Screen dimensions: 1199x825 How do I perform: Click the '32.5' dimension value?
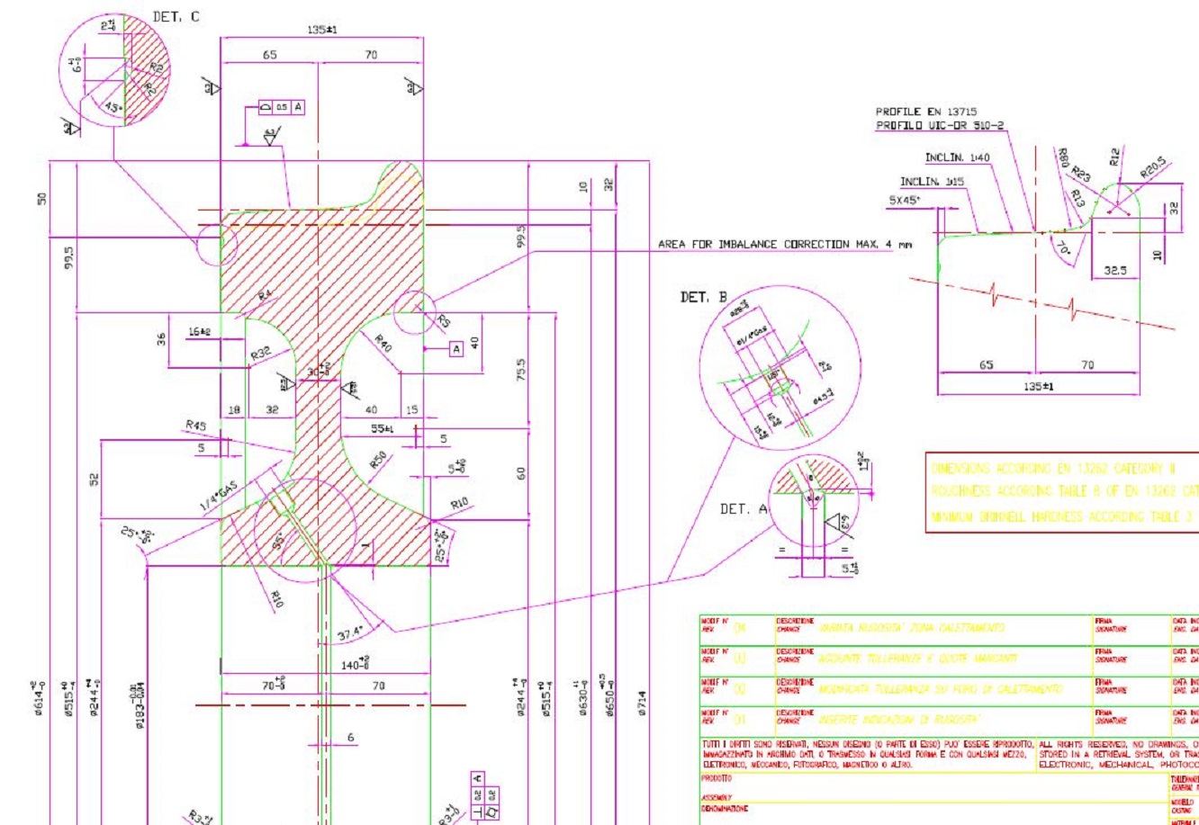(x=1116, y=269)
